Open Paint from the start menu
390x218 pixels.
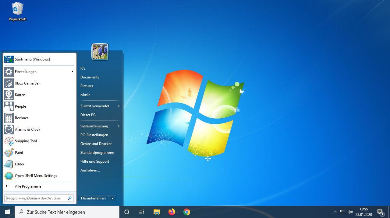[x=19, y=152]
